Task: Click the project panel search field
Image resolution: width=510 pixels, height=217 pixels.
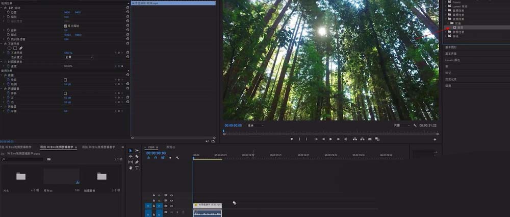Action: (x=22, y=159)
